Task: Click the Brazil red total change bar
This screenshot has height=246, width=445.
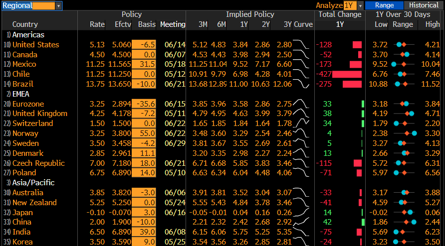Action: pyautogui.click(x=352, y=84)
